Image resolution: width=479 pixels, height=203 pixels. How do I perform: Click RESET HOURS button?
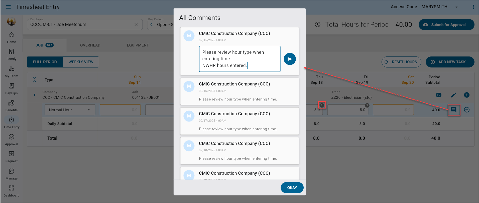(x=401, y=62)
